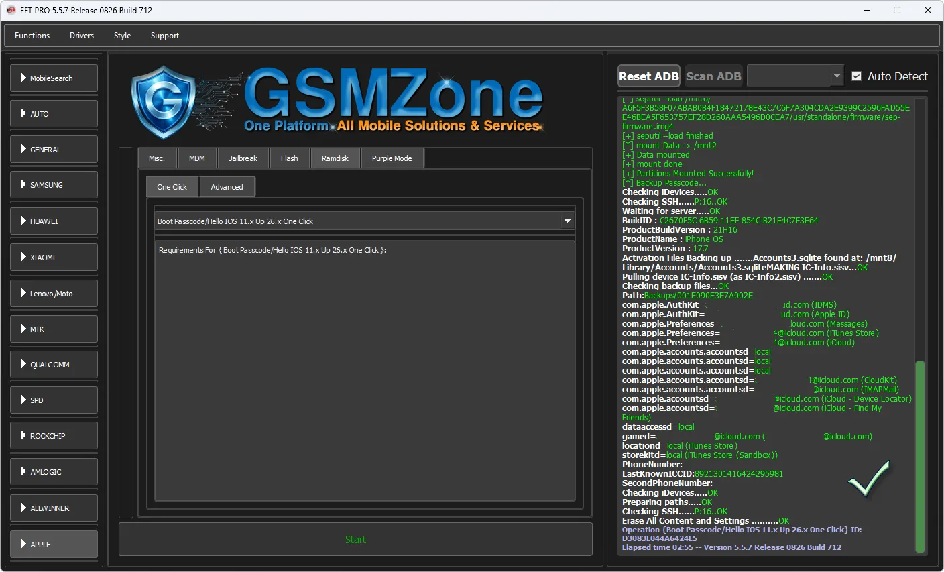Click the ProductName iPhone OS line
944x572 pixels.
click(x=672, y=239)
